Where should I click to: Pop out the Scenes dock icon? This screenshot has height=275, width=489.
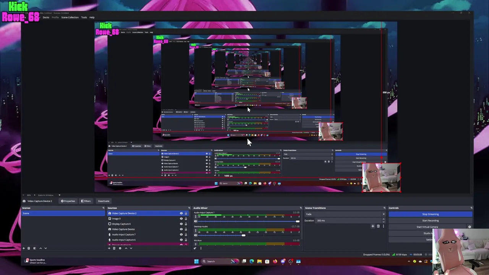[103, 208]
